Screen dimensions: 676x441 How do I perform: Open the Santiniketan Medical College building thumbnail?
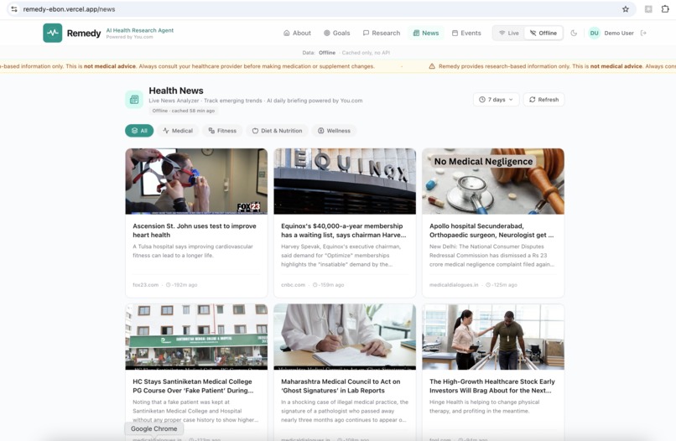pyautogui.click(x=196, y=337)
